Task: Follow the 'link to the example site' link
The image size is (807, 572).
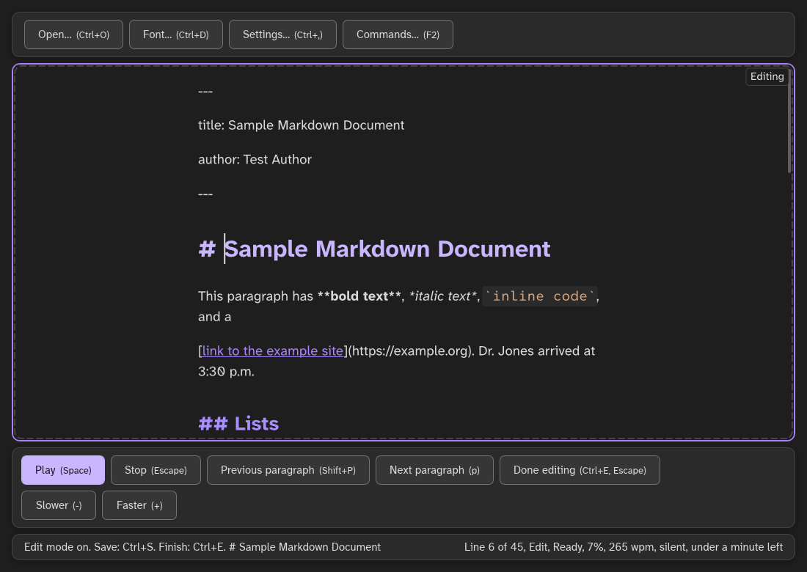Action: pos(272,351)
